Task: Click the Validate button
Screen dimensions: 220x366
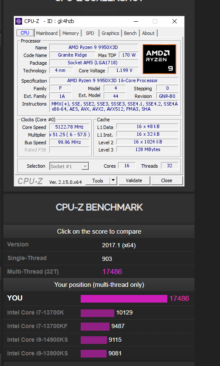Action: pyautogui.click(x=134, y=181)
